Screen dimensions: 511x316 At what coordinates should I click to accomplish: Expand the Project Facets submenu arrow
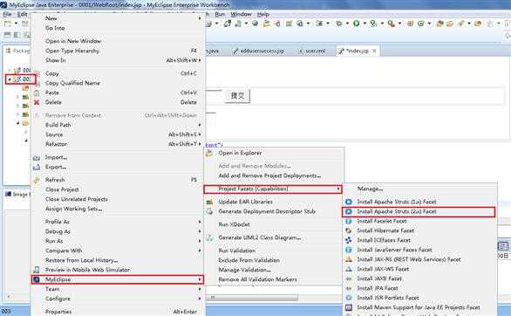338,189
